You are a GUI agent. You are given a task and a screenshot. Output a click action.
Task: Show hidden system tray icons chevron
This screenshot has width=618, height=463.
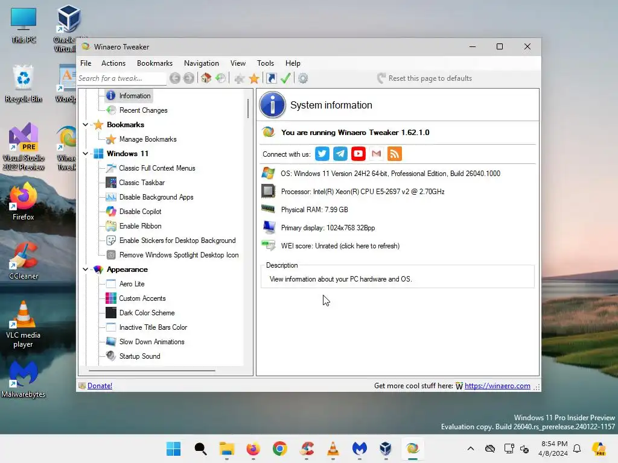[x=471, y=449]
